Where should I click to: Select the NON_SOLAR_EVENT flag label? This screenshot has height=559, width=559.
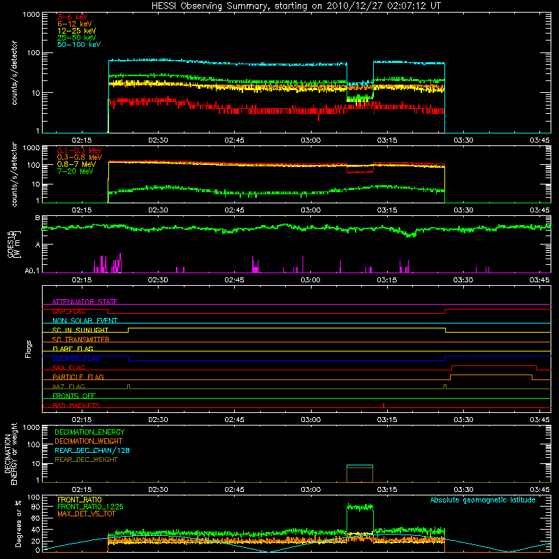tap(85, 321)
